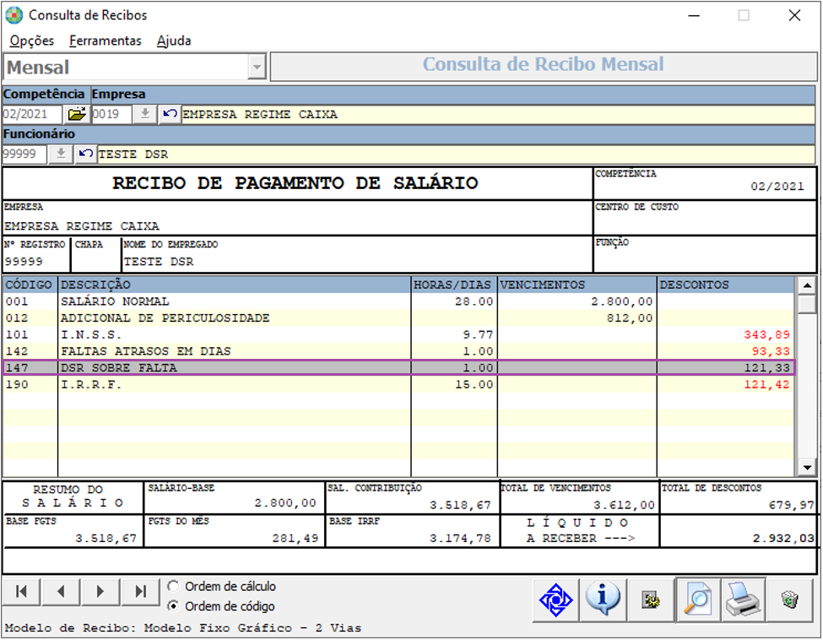Go to the first record
This screenshot has width=823, height=640.
point(21,592)
